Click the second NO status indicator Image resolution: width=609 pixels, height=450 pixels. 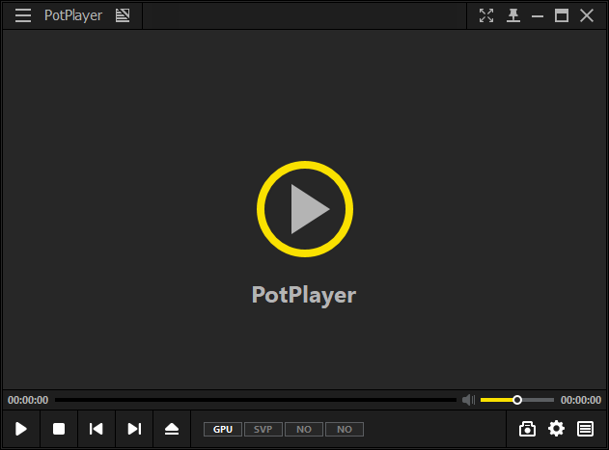(x=344, y=429)
